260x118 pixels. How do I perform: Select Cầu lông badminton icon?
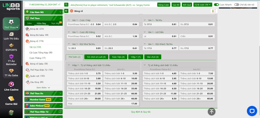point(27,82)
